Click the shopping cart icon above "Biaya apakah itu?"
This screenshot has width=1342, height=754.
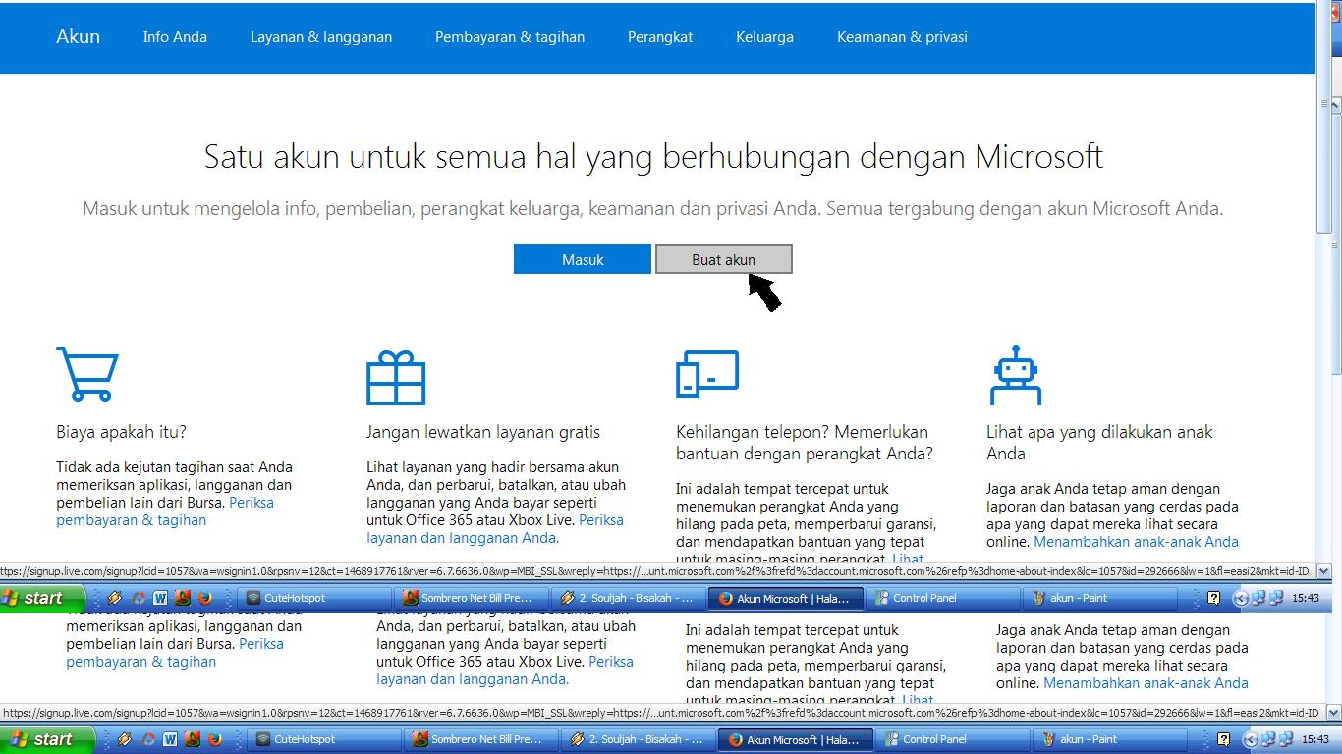pyautogui.click(x=86, y=373)
